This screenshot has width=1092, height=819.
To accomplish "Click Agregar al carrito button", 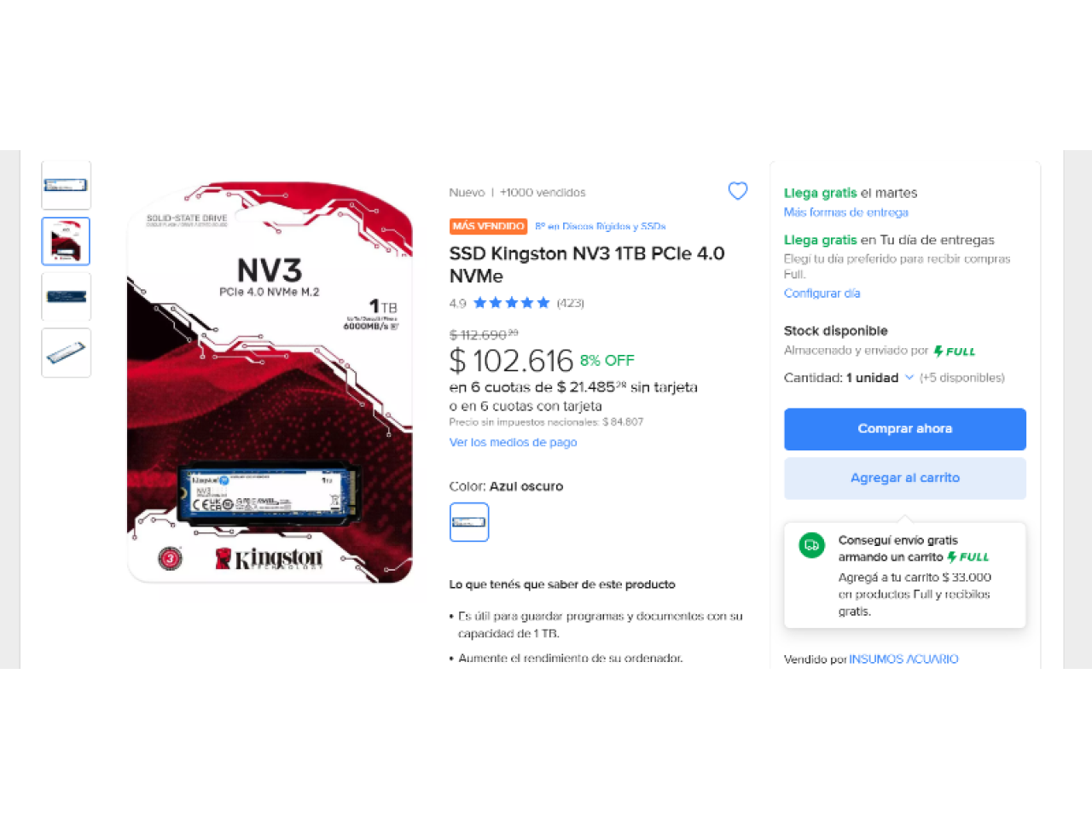I will [905, 479].
